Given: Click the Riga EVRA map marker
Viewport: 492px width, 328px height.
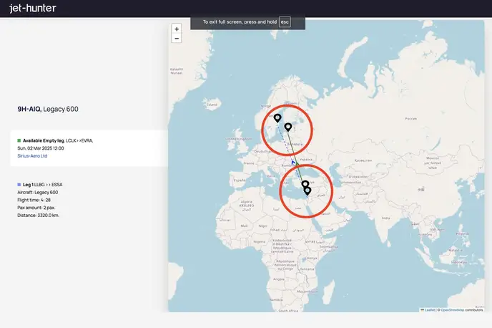Looking at the screenshot, I should pyautogui.click(x=287, y=127).
